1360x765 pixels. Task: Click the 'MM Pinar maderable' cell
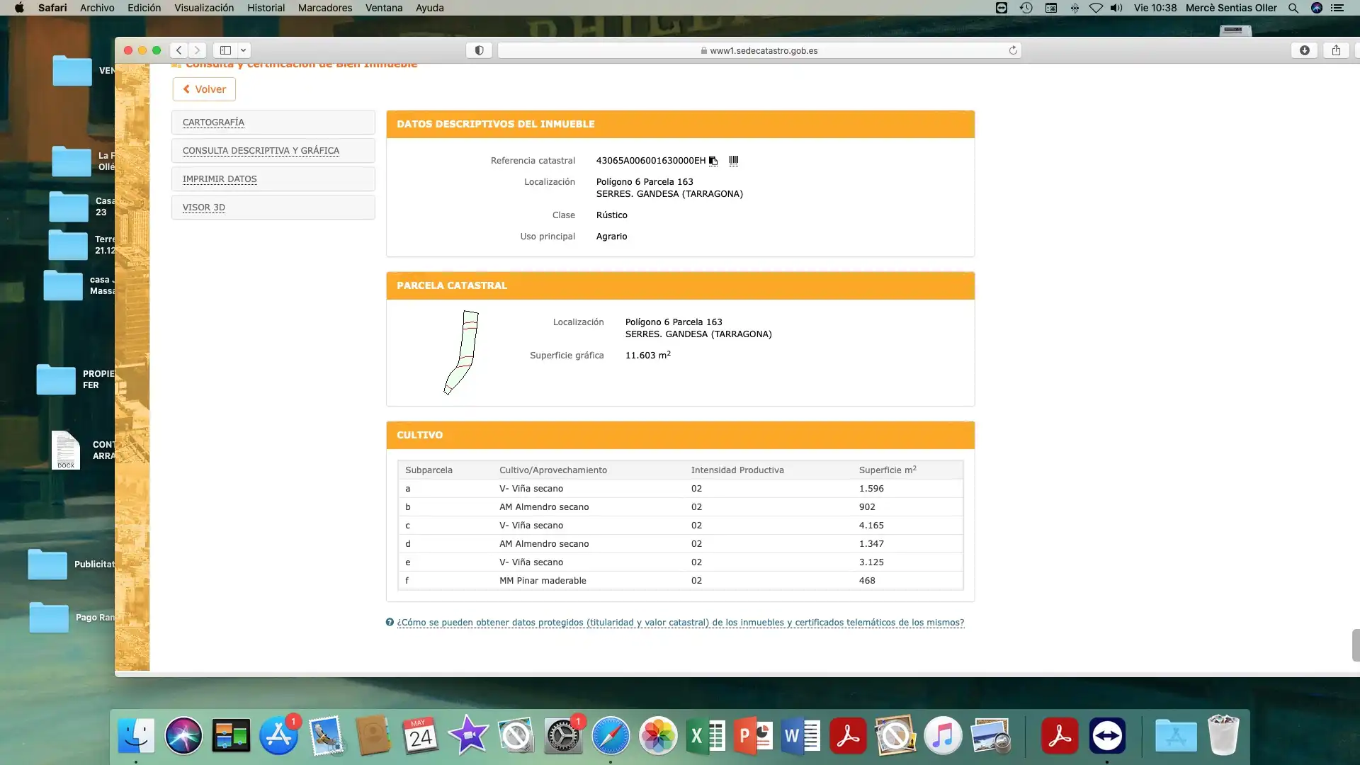tap(543, 581)
